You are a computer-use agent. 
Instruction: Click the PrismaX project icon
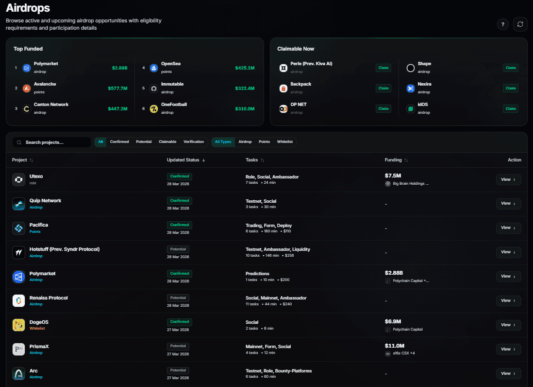(19, 350)
